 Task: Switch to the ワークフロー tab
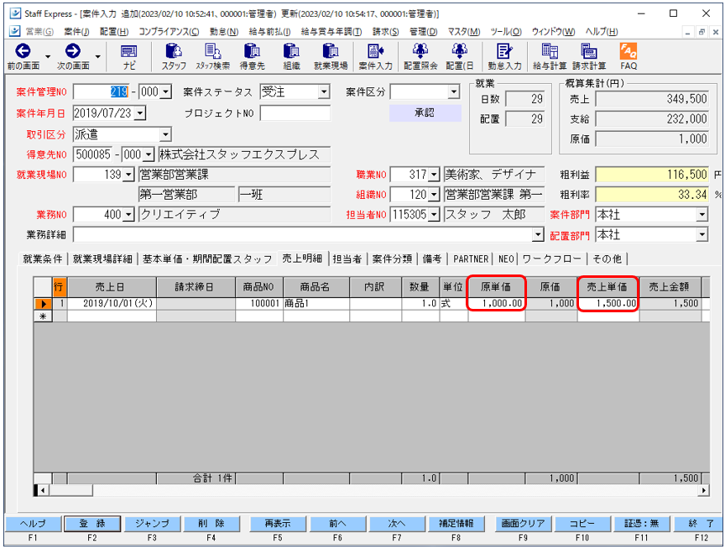(x=551, y=259)
